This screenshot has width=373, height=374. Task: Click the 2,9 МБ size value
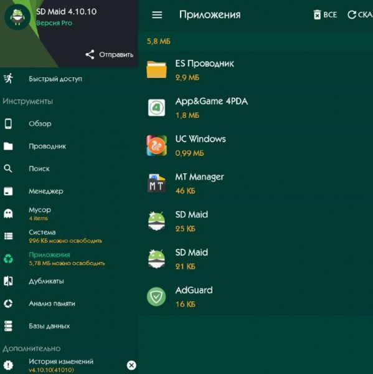[x=187, y=77]
